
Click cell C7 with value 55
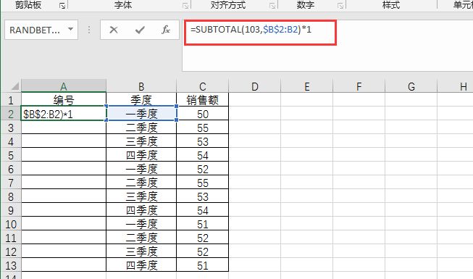click(x=203, y=183)
